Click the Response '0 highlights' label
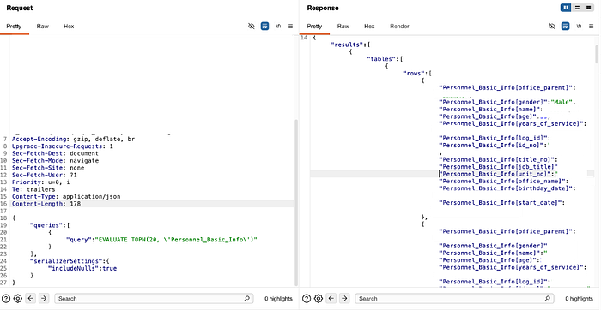 579,299
